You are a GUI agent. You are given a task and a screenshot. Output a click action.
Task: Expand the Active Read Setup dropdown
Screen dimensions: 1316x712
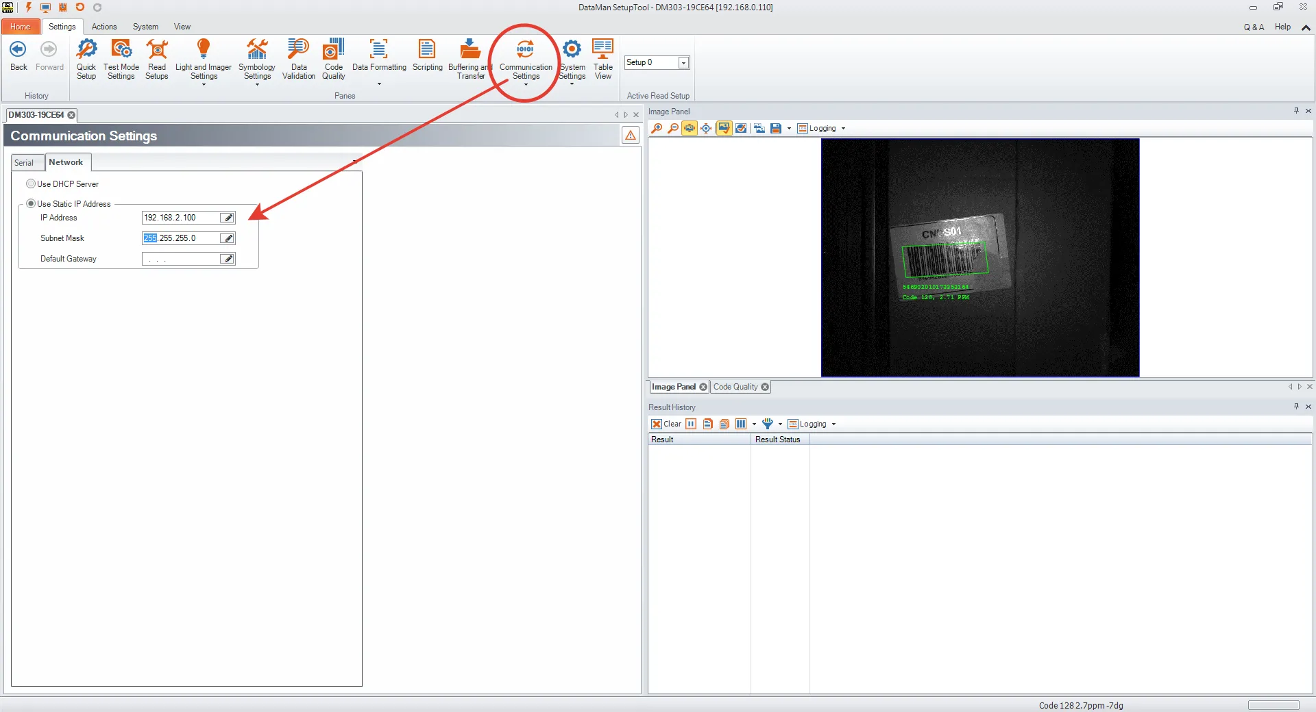point(683,63)
